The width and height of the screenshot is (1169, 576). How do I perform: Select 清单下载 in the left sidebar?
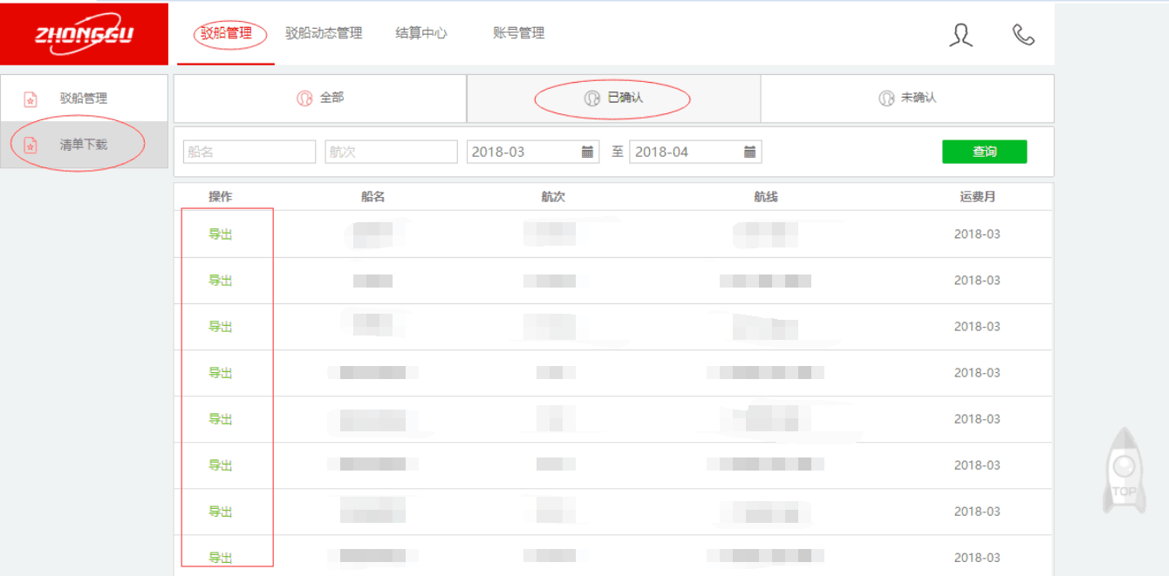(85, 145)
